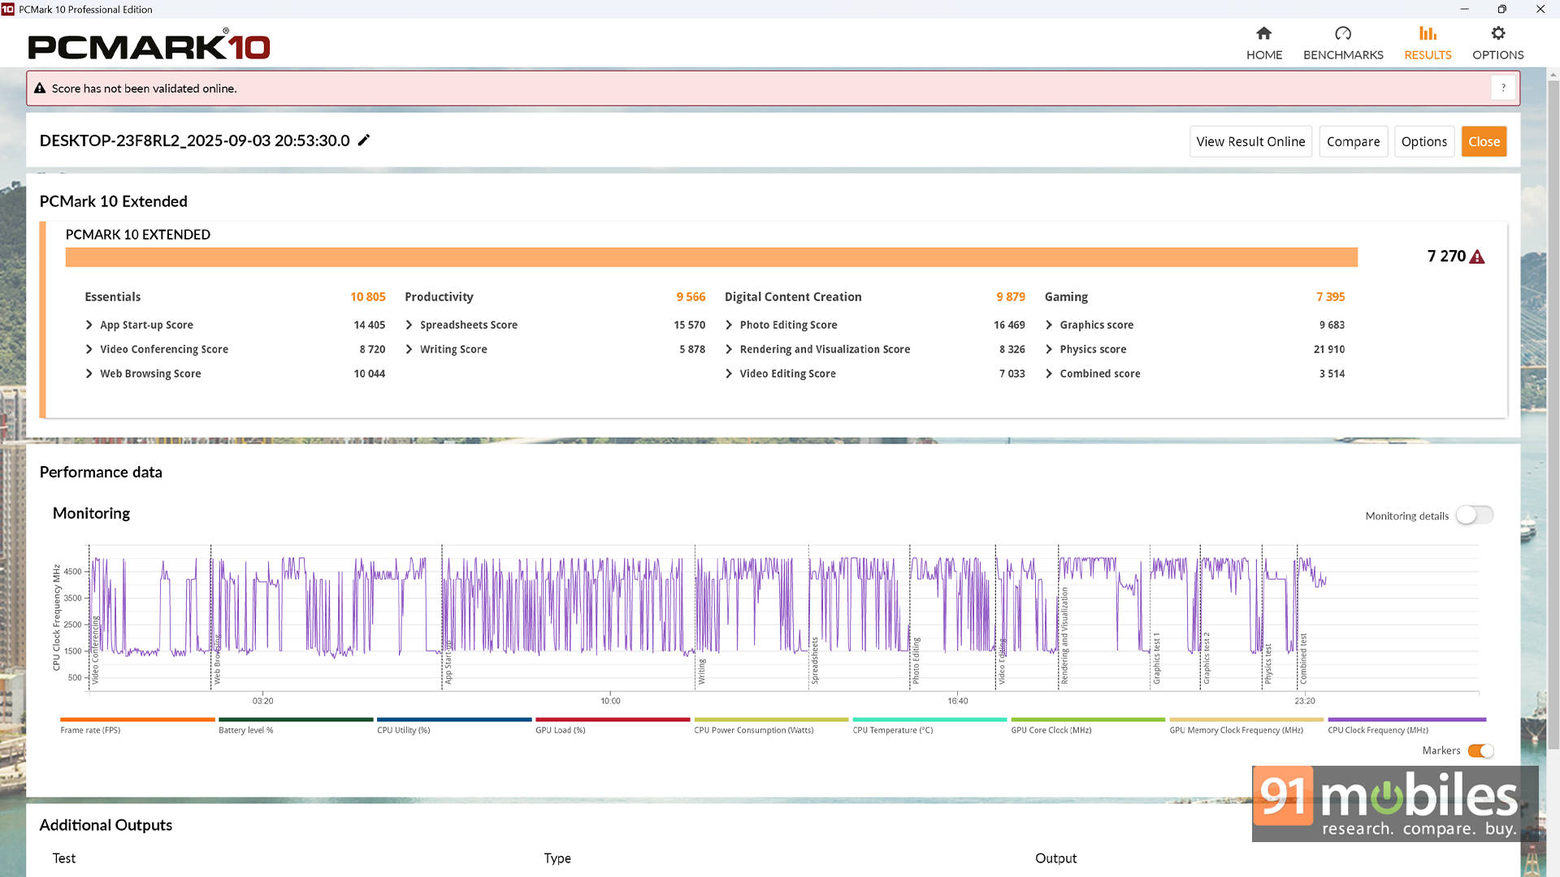Click the Frame rate (FPS) orange legend swatch

pyautogui.click(x=137, y=719)
